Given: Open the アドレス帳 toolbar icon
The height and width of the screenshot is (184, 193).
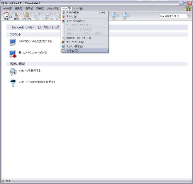Looking at the screenshot, I should 26,16.
